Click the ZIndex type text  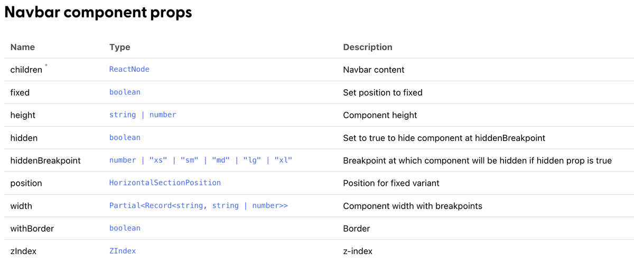(x=123, y=251)
